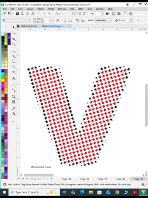Set page orientation to Portrait

(x=65, y=20)
